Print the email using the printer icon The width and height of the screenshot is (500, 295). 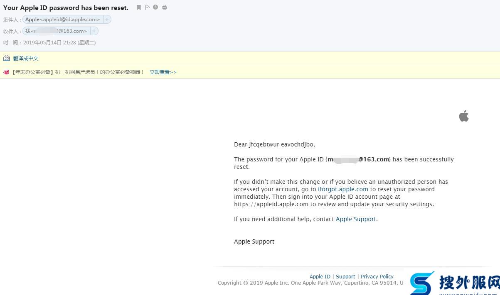[164, 7]
